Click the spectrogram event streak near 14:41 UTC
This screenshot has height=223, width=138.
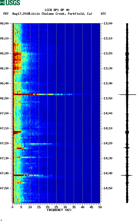click(x=33, y=175)
